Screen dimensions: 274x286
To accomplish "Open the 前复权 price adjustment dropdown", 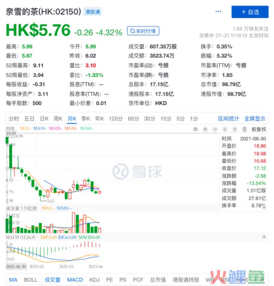I will [259, 129].
